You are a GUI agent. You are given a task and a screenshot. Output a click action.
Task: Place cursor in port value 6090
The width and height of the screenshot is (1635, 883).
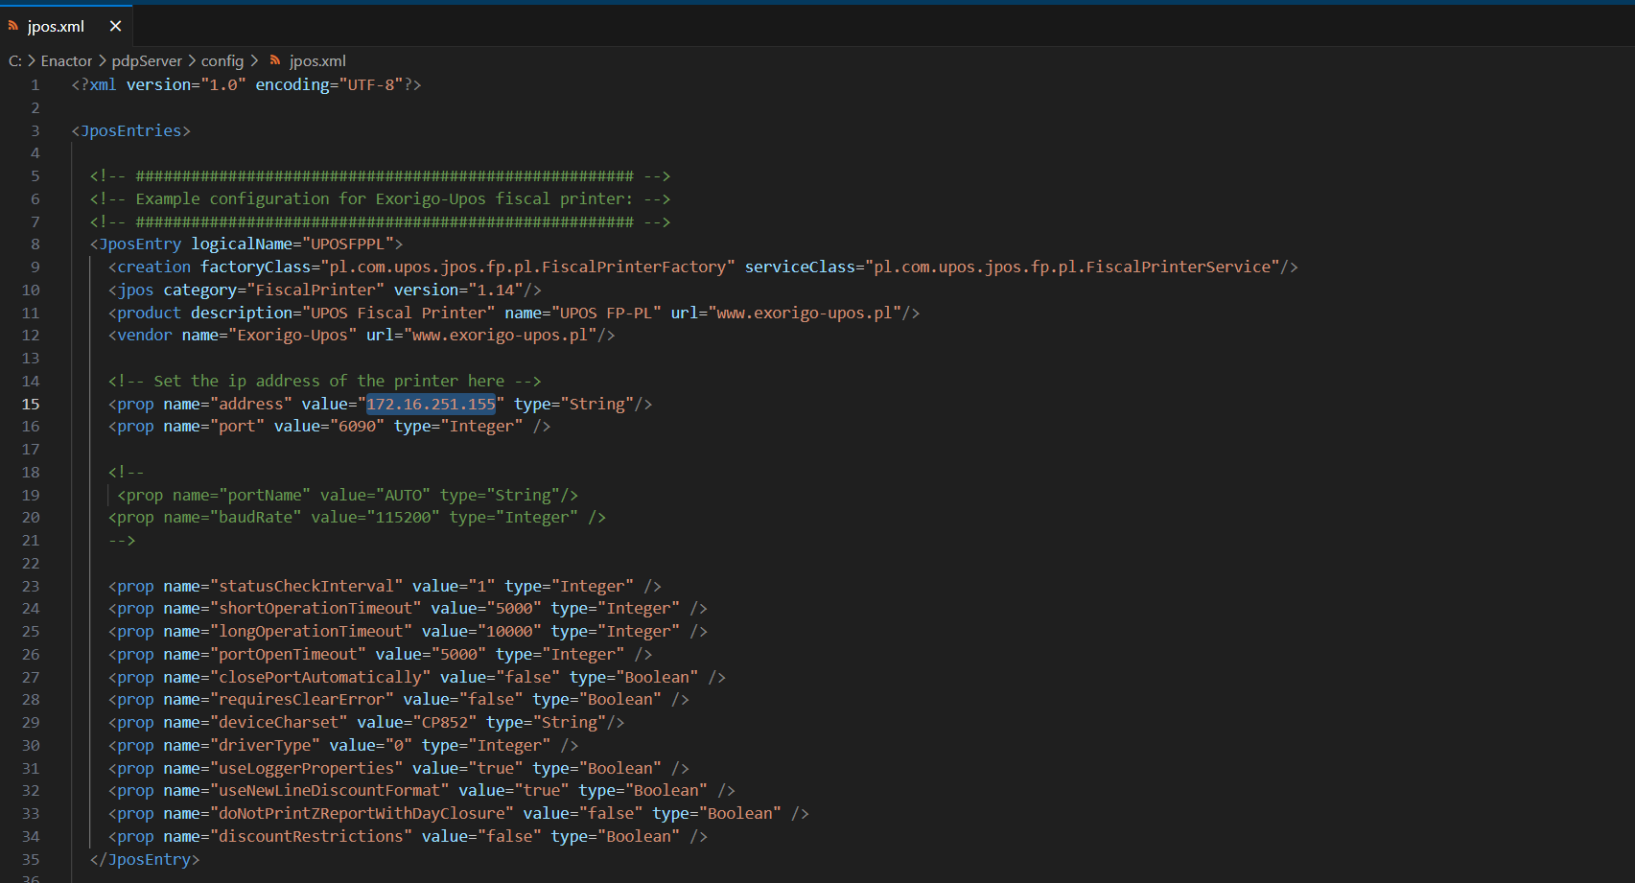(357, 427)
